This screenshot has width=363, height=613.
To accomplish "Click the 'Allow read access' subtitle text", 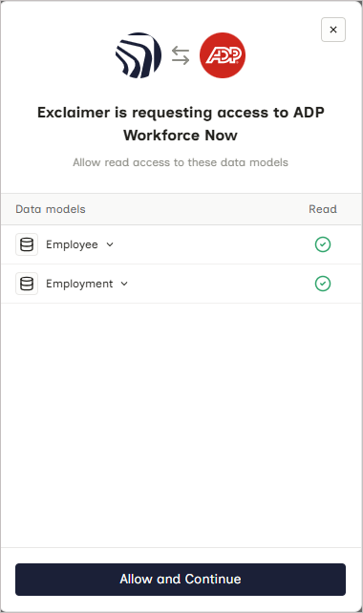I will pyautogui.click(x=181, y=162).
